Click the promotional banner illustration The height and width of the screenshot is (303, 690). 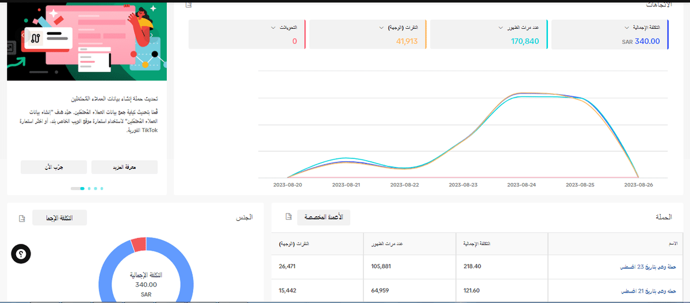86,40
